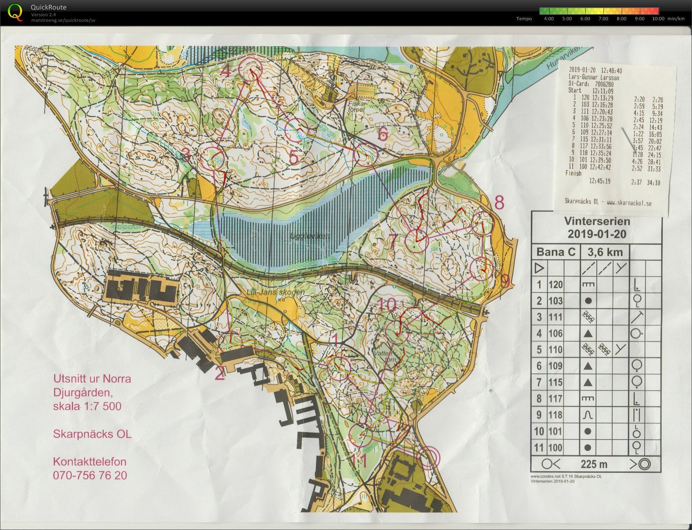The image size is (692, 530).
Task: Select the 10:00 tempo scale label
Action: 658,19
